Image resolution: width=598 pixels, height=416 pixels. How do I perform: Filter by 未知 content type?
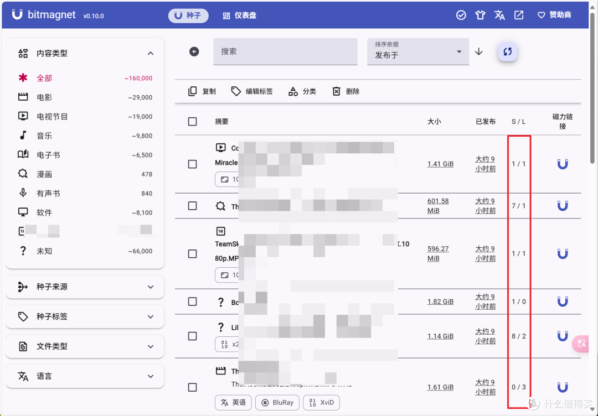click(85, 251)
